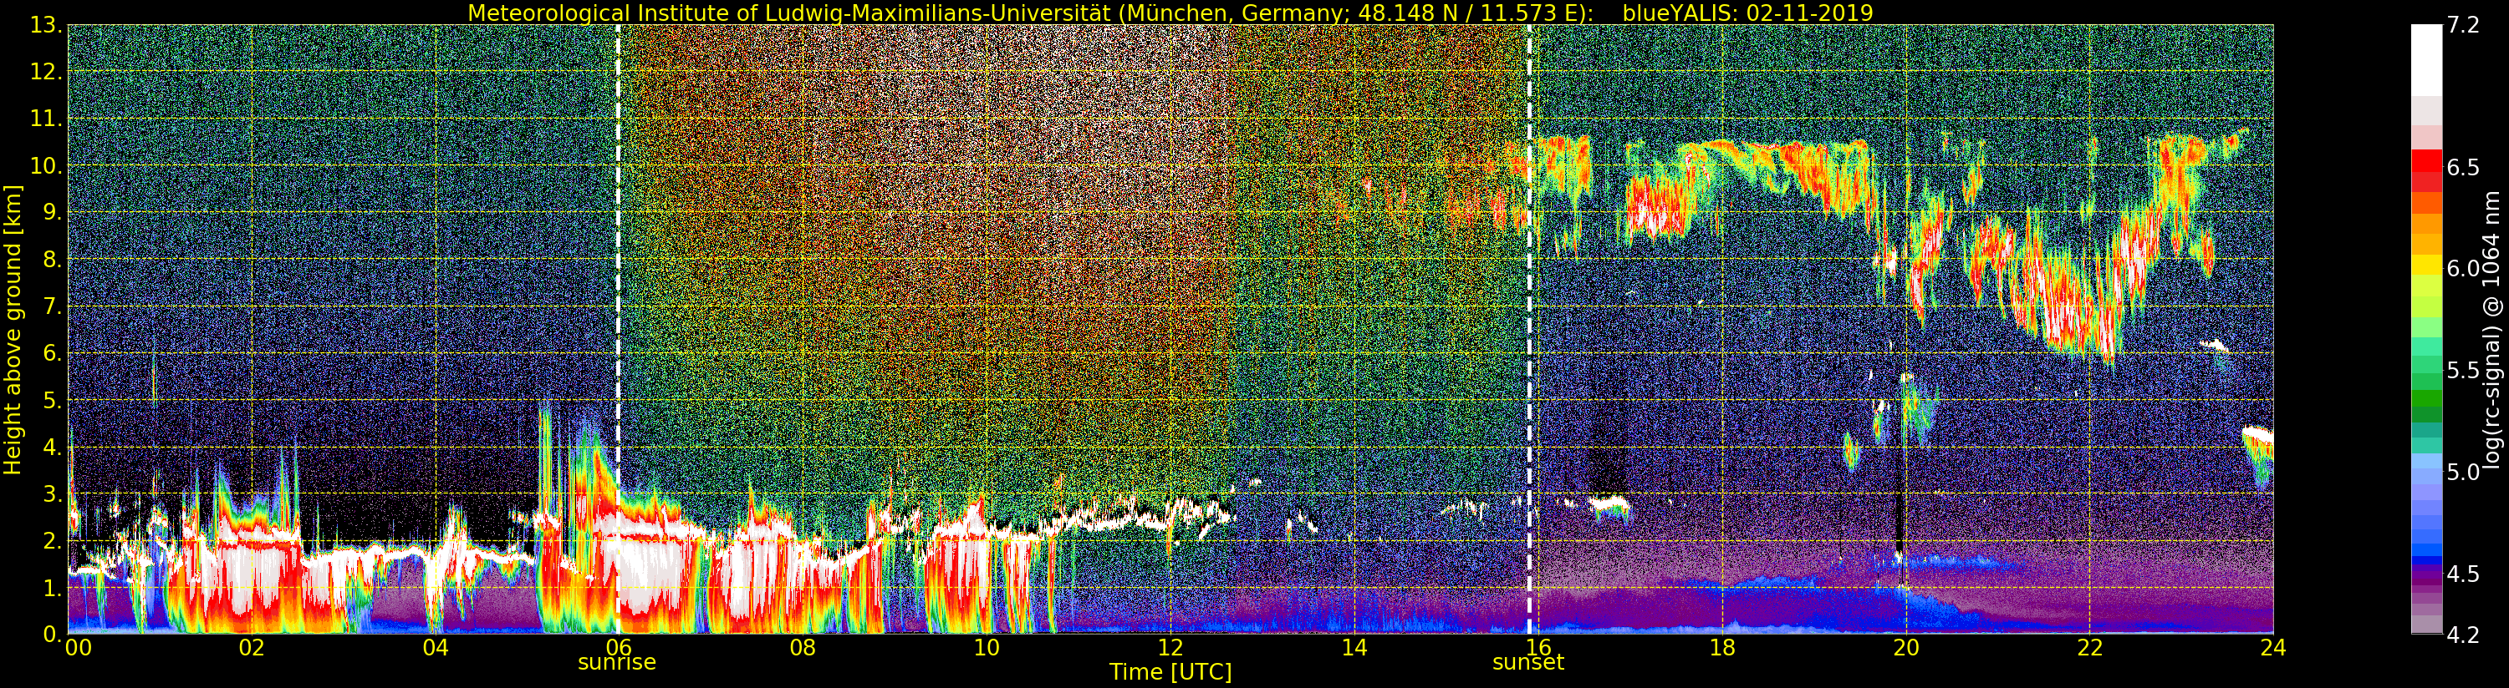The height and width of the screenshot is (688, 2509).
Task: Click the time tick label '10'
Action: pos(987,647)
